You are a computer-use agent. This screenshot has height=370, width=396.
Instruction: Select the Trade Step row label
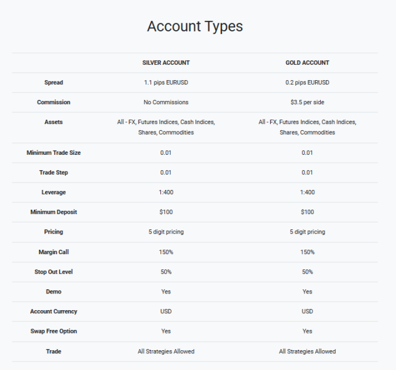point(54,173)
